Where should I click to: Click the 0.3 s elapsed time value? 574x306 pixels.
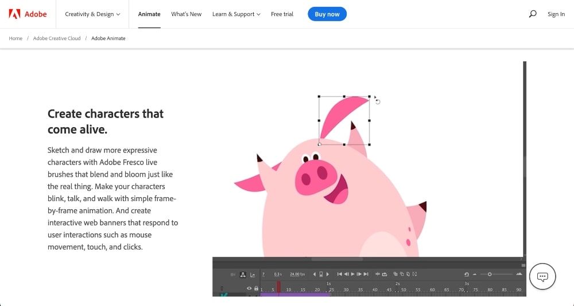coord(278,274)
